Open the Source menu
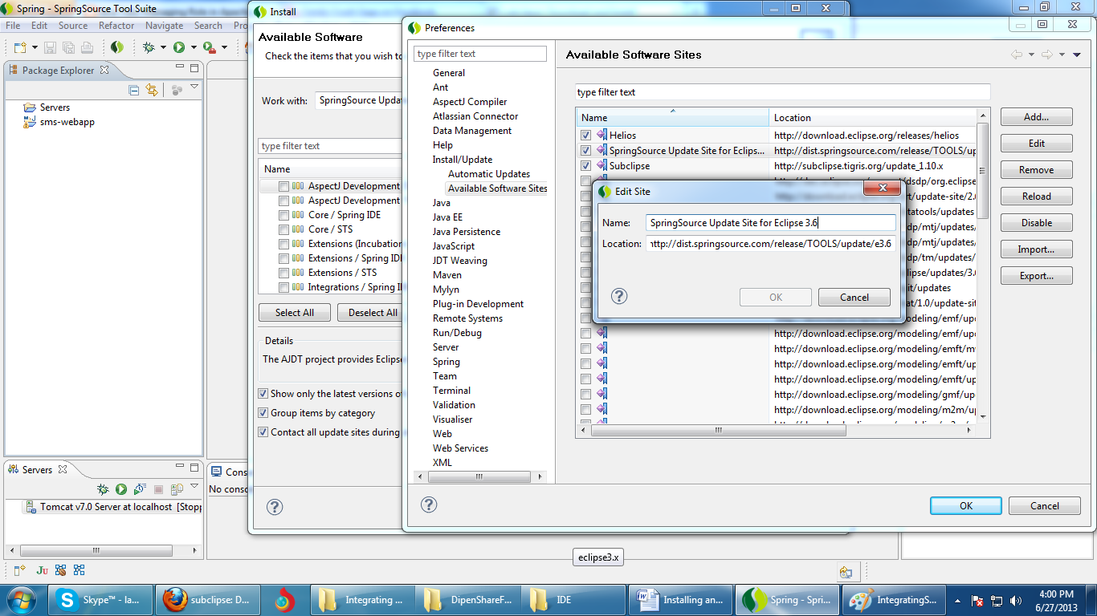1097x616 pixels. point(73,26)
